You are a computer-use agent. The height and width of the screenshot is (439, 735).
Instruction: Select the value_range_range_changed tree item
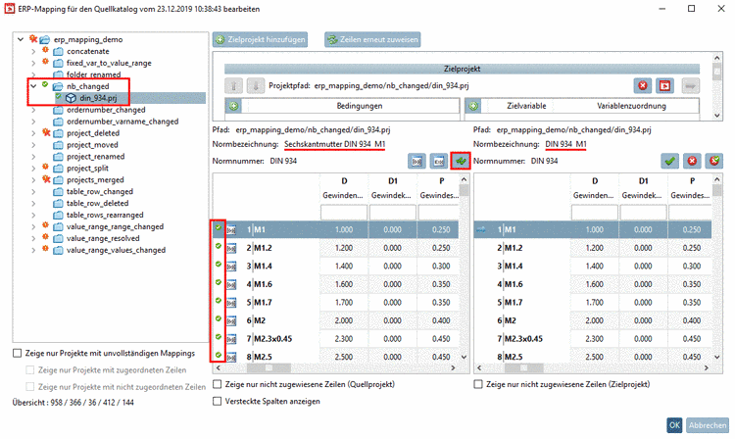coord(115,227)
